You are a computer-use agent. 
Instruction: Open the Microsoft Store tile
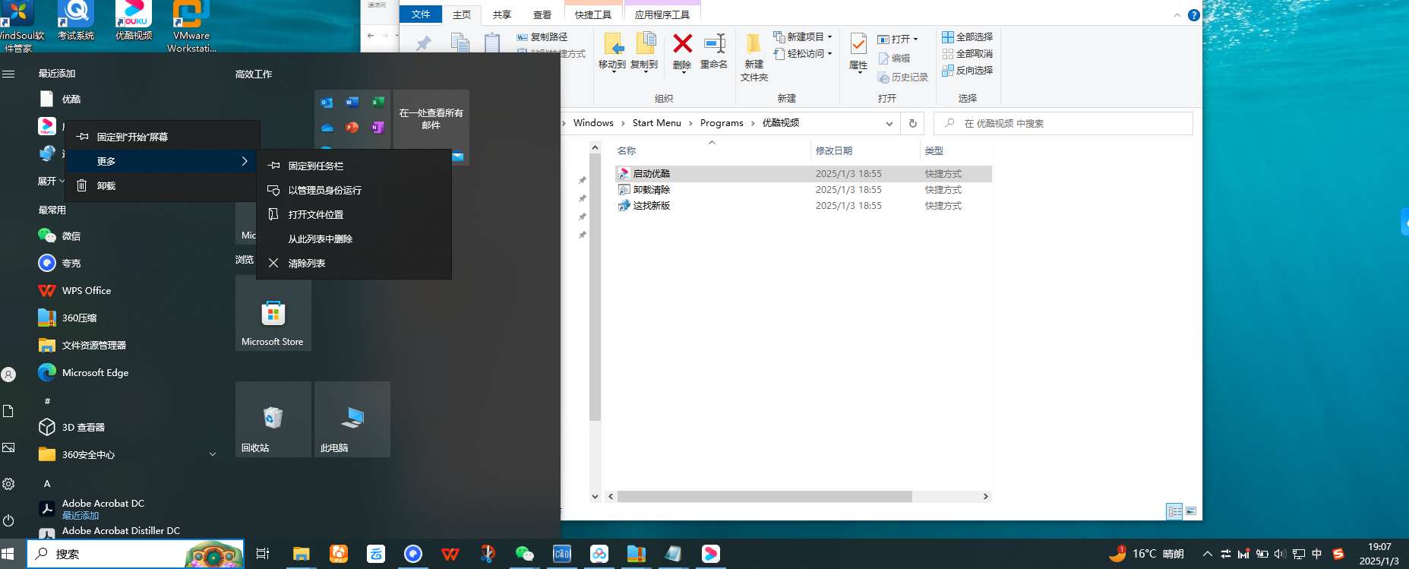pyautogui.click(x=273, y=313)
